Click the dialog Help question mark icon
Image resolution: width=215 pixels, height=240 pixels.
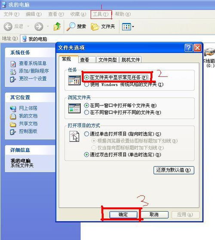click(188, 48)
